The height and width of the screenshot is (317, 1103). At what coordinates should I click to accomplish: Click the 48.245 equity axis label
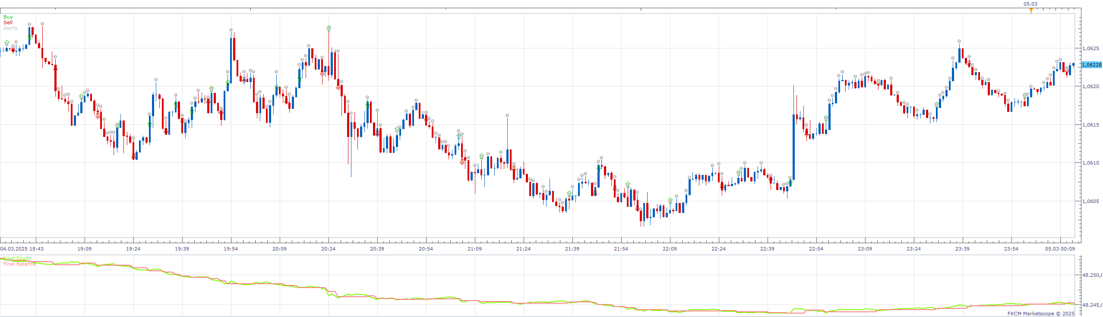[x=1092, y=305]
